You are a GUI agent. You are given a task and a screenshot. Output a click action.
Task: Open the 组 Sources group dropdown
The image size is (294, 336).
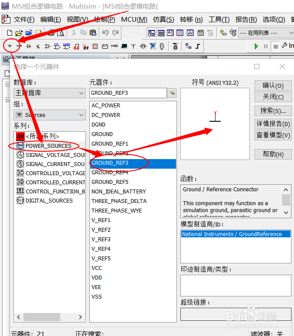[x=49, y=115]
